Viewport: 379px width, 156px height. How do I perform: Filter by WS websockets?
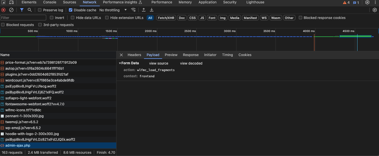[264, 18]
